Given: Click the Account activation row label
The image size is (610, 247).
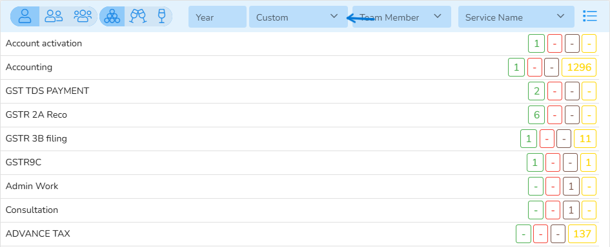Looking at the screenshot, I should pyautogui.click(x=44, y=44).
